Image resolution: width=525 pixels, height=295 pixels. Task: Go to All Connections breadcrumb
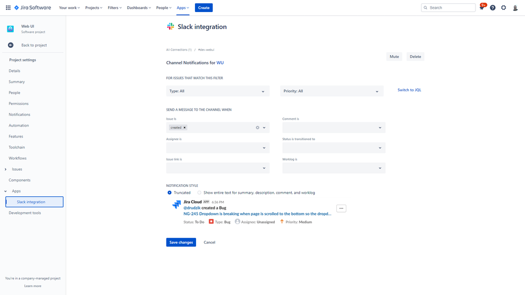coord(179,50)
